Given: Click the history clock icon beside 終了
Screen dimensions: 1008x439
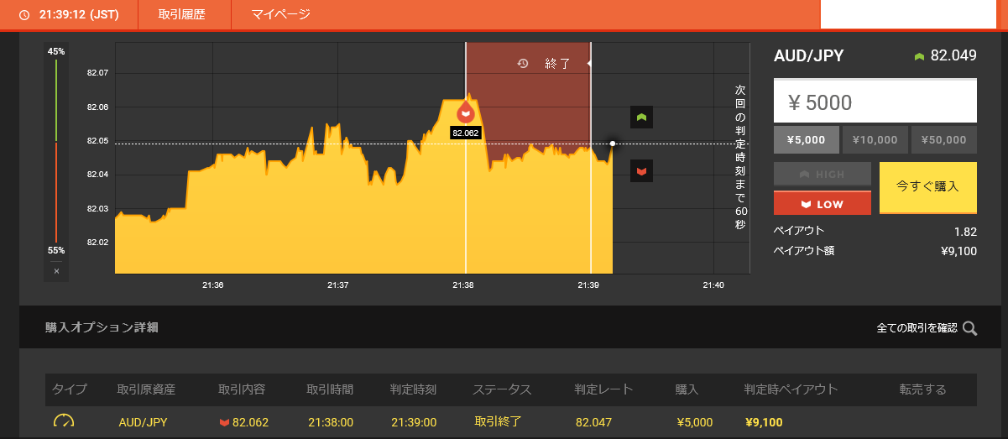Looking at the screenshot, I should [523, 64].
